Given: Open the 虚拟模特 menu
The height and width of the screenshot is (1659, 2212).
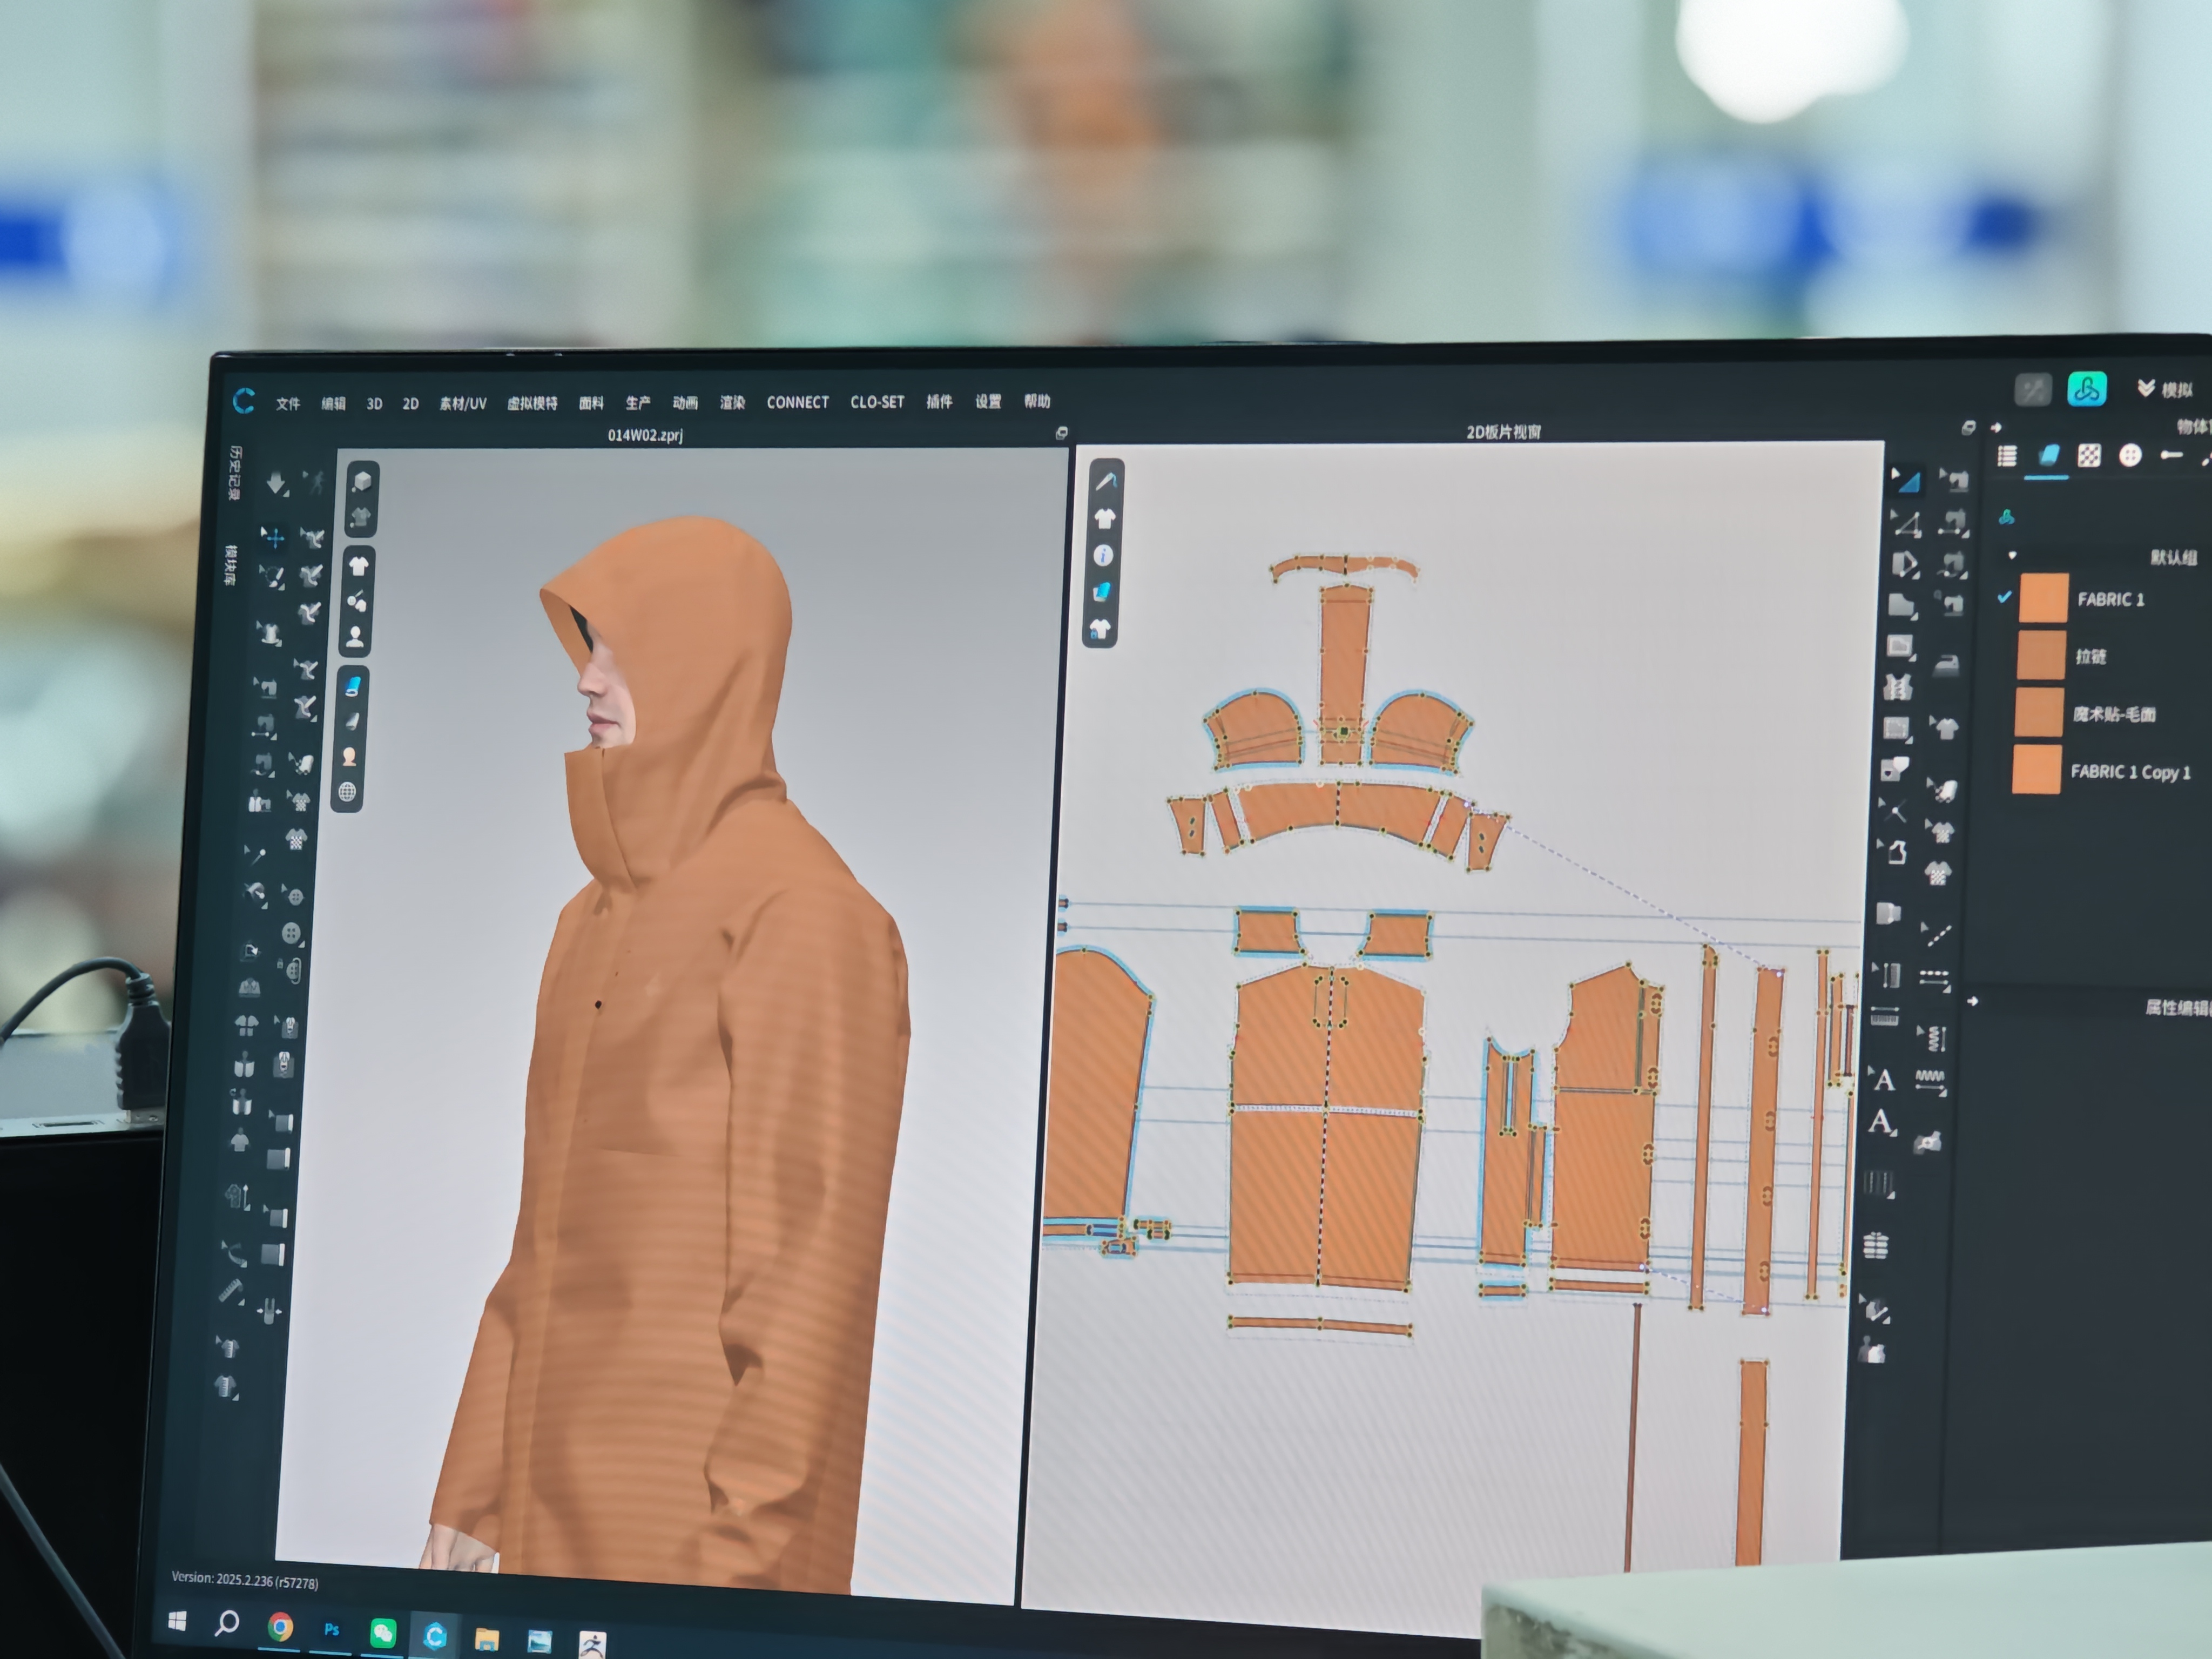Looking at the screenshot, I should pyautogui.click(x=532, y=403).
